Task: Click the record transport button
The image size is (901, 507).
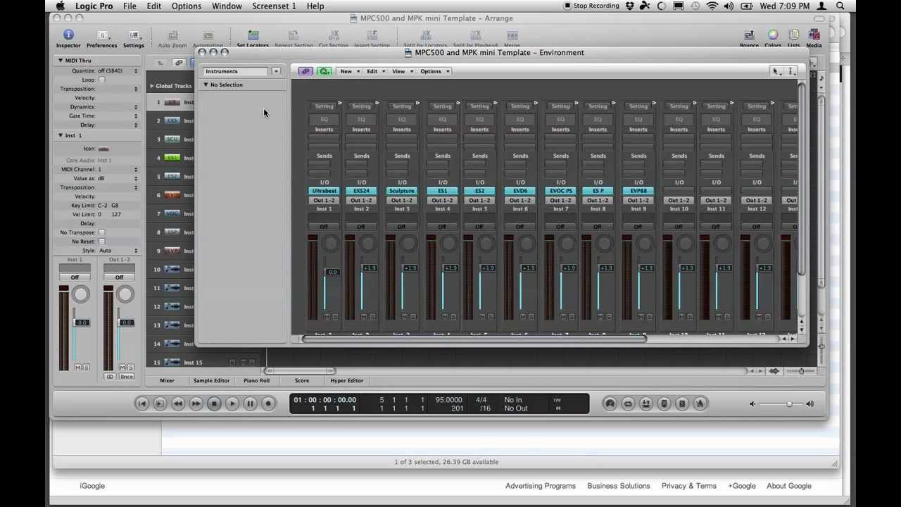Action: [x=268, y=403]
